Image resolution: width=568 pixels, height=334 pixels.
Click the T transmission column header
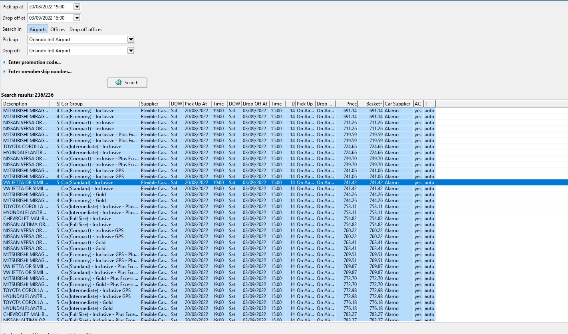click(x=429, y=104)
